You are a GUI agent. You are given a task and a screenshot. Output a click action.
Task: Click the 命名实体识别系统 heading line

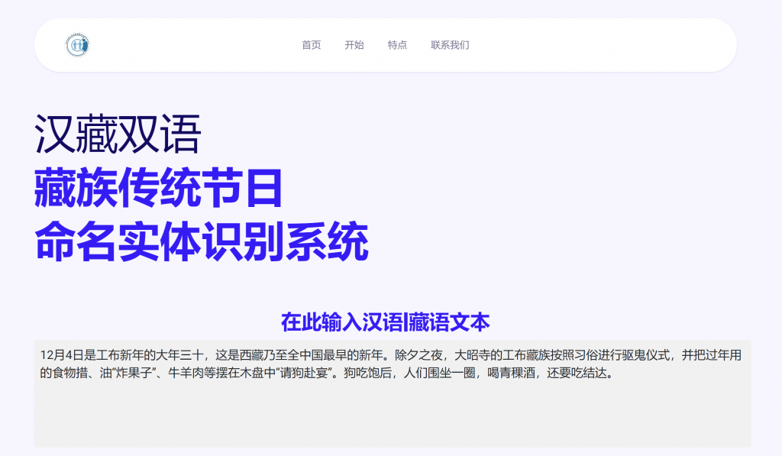pos(201,242)
